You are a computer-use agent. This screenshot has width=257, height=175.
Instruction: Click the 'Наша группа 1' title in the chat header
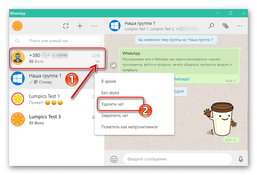click(140, 23)
